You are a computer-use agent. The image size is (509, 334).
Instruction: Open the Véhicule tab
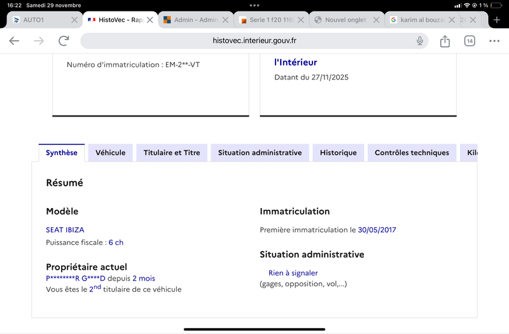(110, 153)
